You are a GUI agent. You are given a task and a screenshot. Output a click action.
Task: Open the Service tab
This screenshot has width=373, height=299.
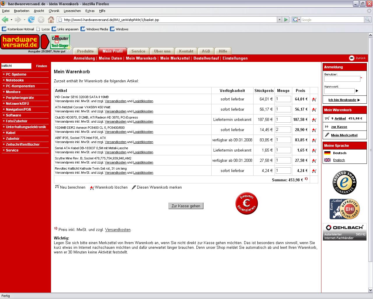point(138,51)
